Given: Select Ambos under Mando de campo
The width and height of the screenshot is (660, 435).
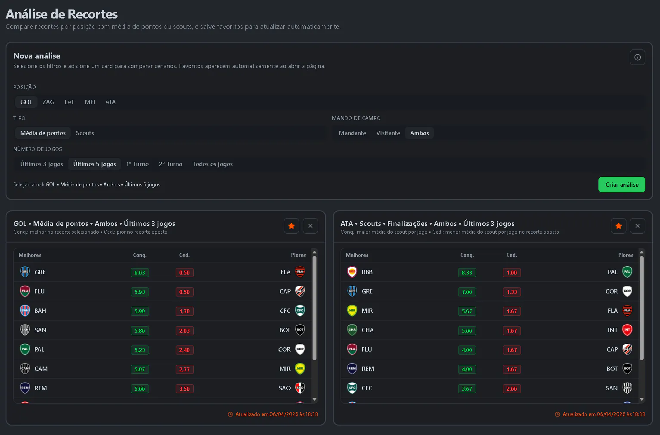Looking at the screenshot, I should (420, 133).
